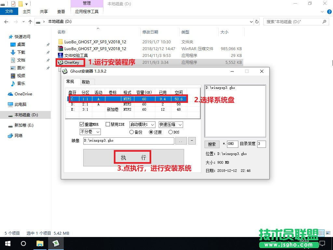Open OneDrive in the sidebar
Viewport: 333px width, 250px height.
pos(23,94)
